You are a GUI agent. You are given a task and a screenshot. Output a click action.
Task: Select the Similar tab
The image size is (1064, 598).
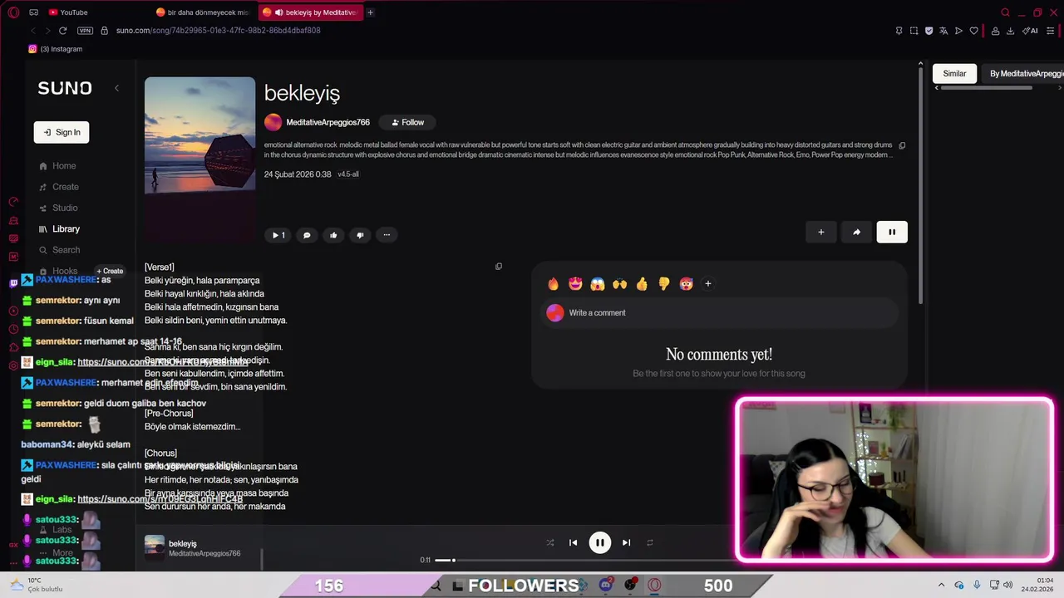coord(954,74)
